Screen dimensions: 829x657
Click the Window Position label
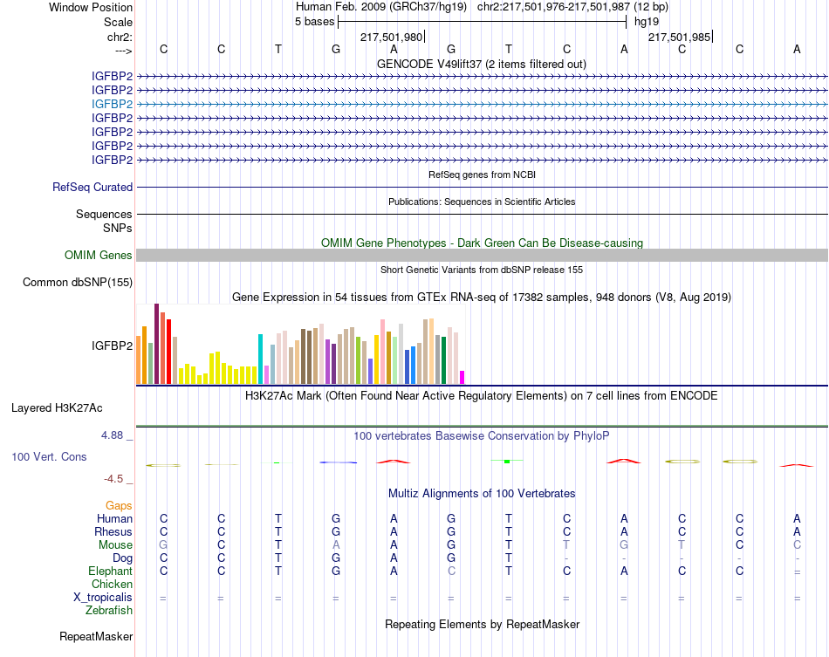(x=91, y=7)
